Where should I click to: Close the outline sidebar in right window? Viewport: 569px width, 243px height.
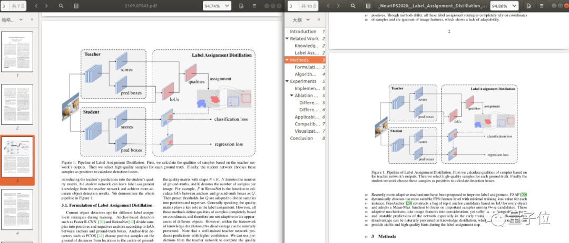point(319,20)
